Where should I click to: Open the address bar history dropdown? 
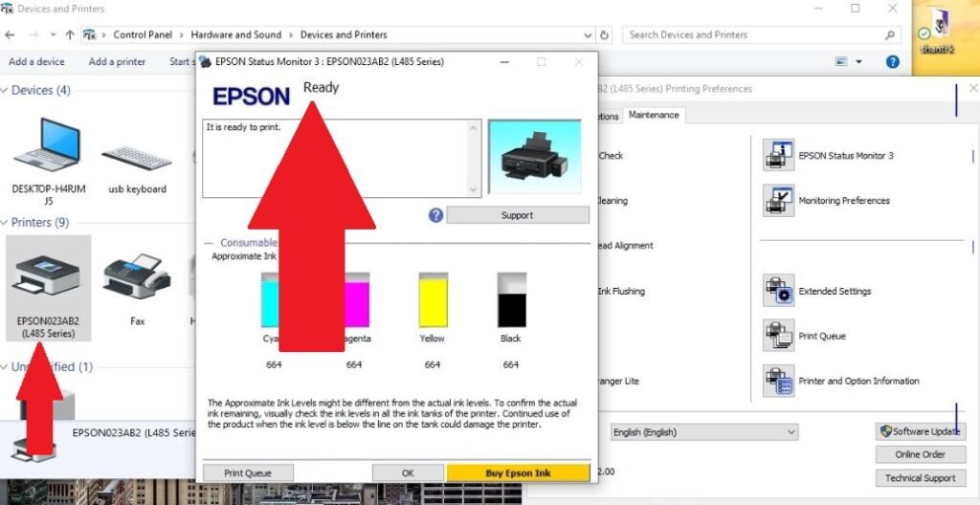pyautogui.click(x=588, y=35)
